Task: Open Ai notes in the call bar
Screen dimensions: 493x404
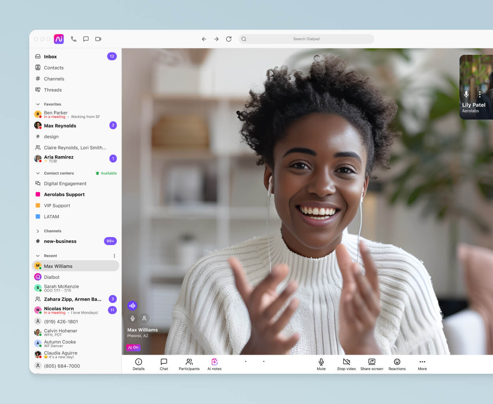Action: click(214, 364)
